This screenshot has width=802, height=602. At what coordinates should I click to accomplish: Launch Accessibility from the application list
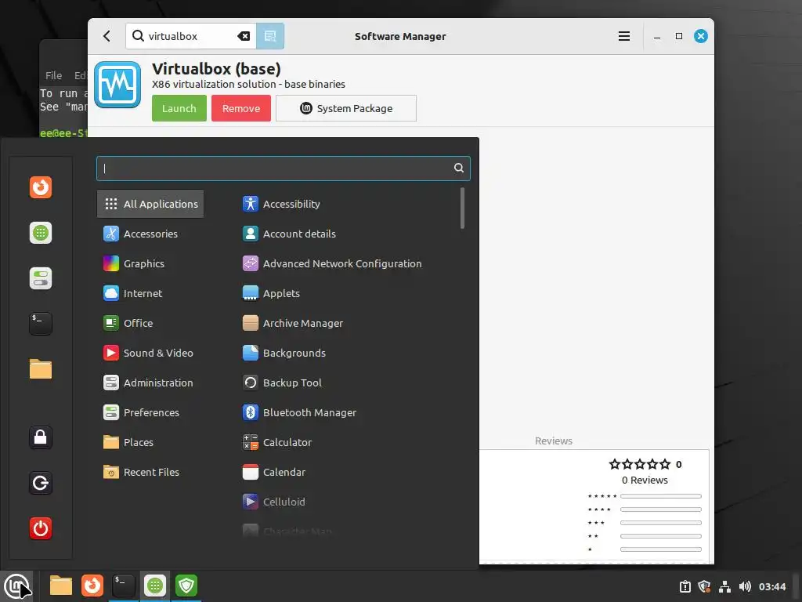(281, 204)
